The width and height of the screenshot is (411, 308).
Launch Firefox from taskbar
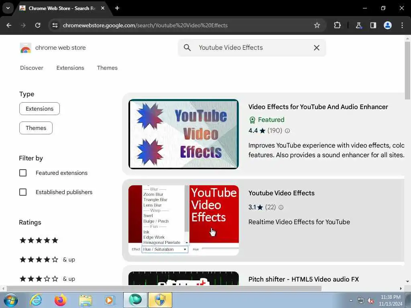pos(61,300)
